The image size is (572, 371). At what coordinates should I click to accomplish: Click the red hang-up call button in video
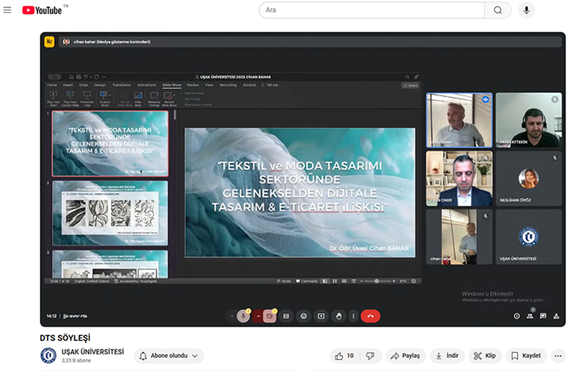(x=369, y=316)
